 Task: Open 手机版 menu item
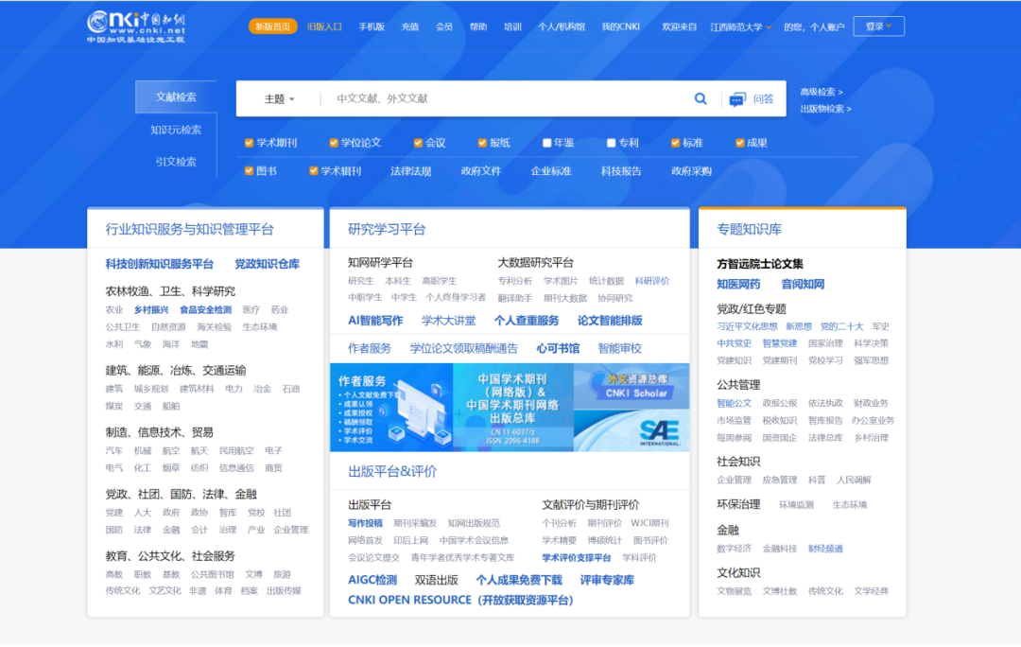372,26
